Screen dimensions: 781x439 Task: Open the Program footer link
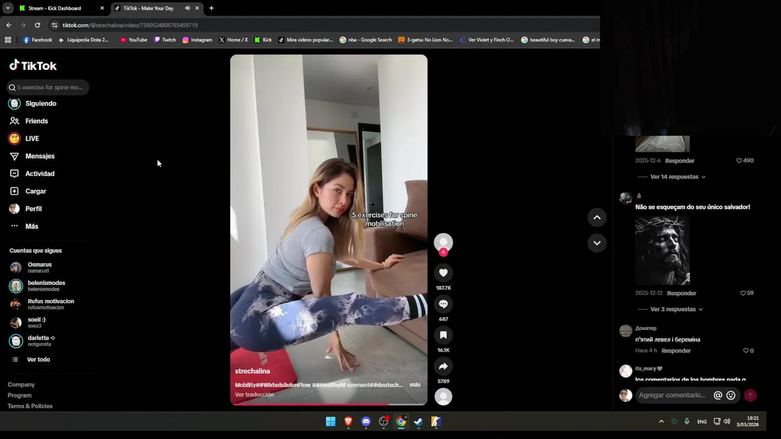(x=20, y=395)
